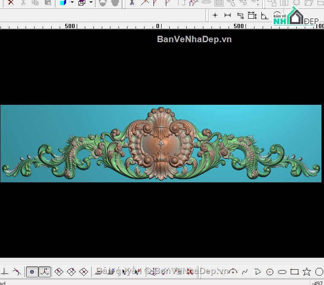Select the scissors trim tool
324x285 pixels.
pyautogui.click(x=132, y=3)
